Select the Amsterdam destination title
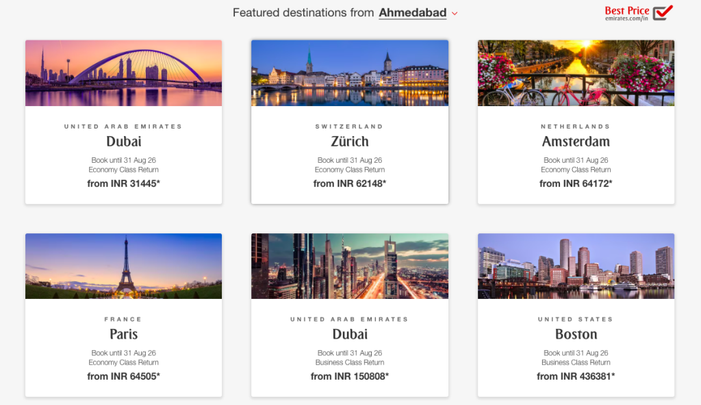This screenshot has width=701, height=405. pos(576,141)
